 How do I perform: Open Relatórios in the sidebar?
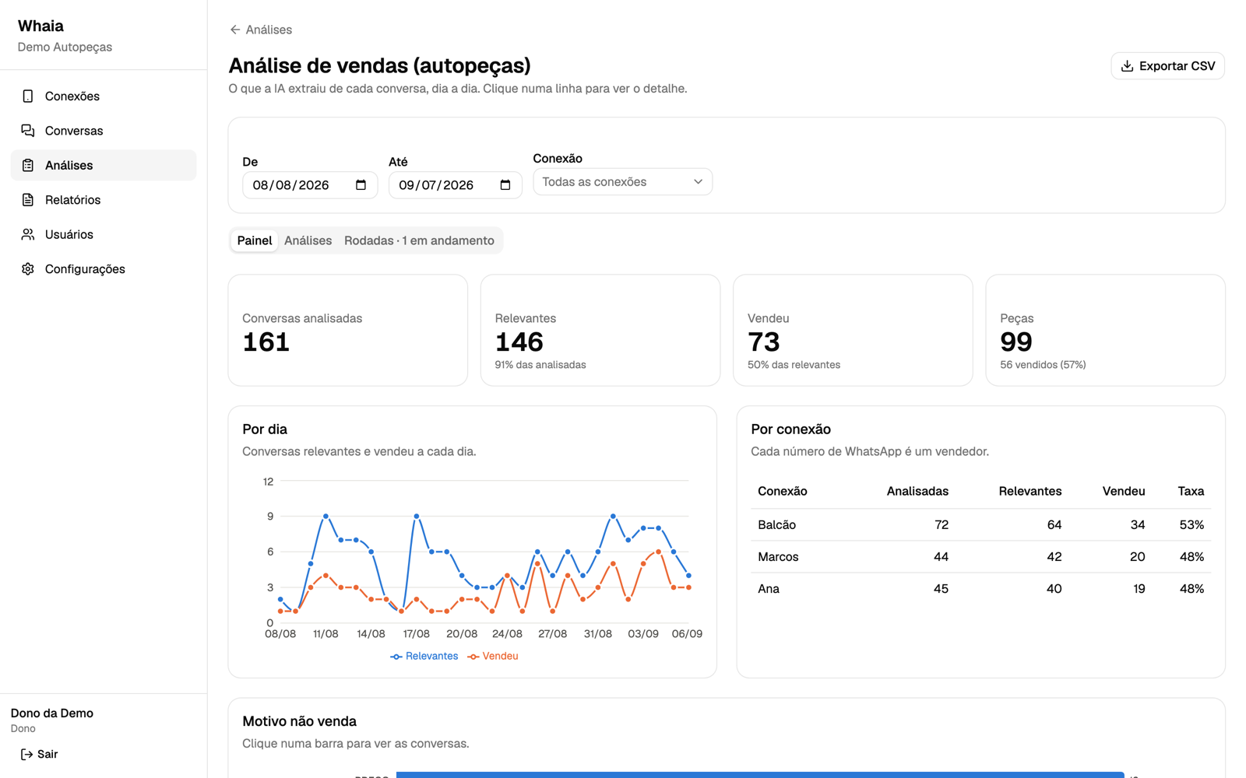coord(104,200)
